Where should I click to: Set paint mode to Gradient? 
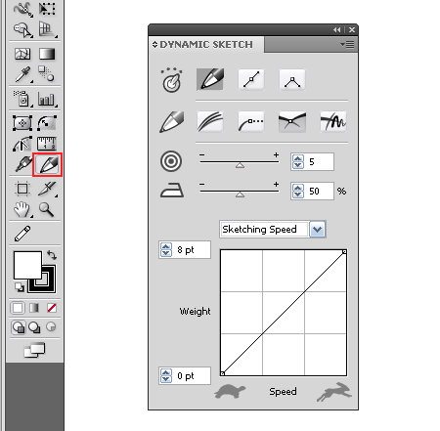coord(34,308)
